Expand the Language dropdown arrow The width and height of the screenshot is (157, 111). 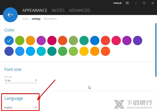pyautogui.click(x=36, y=107)
